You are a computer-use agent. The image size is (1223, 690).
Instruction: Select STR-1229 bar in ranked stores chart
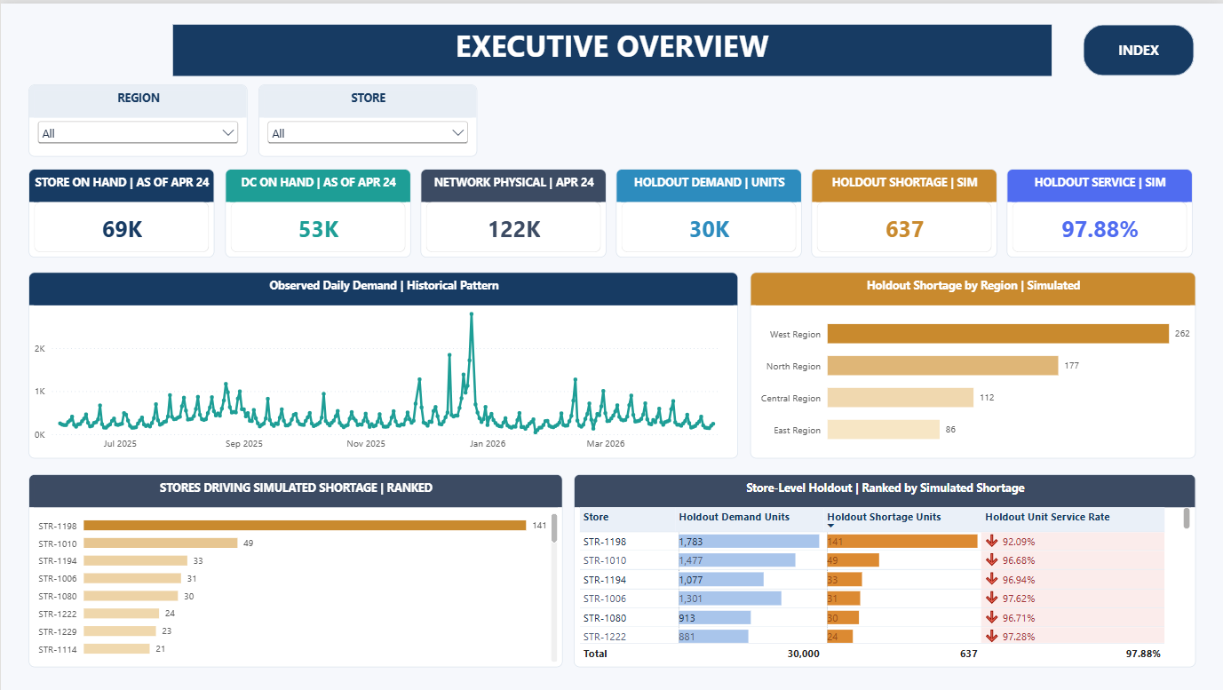pyautogui.click(x=120, y=631)
